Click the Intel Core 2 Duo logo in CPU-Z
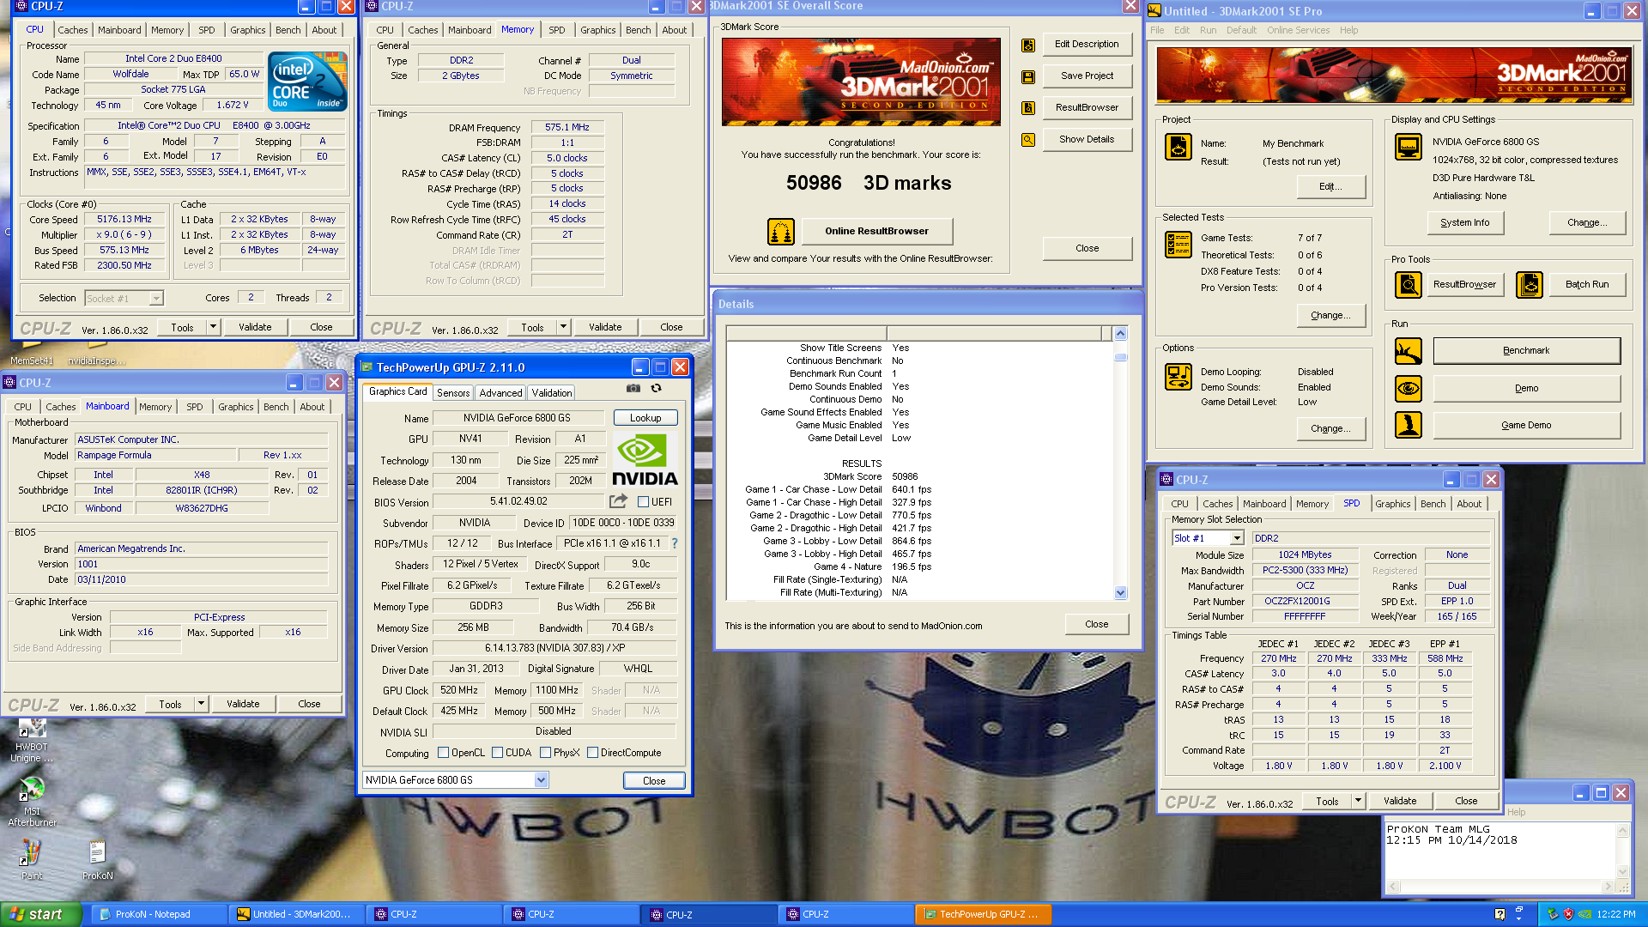 click(x=307, y=81)
